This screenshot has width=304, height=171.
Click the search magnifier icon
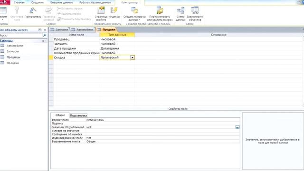(44, 35)
